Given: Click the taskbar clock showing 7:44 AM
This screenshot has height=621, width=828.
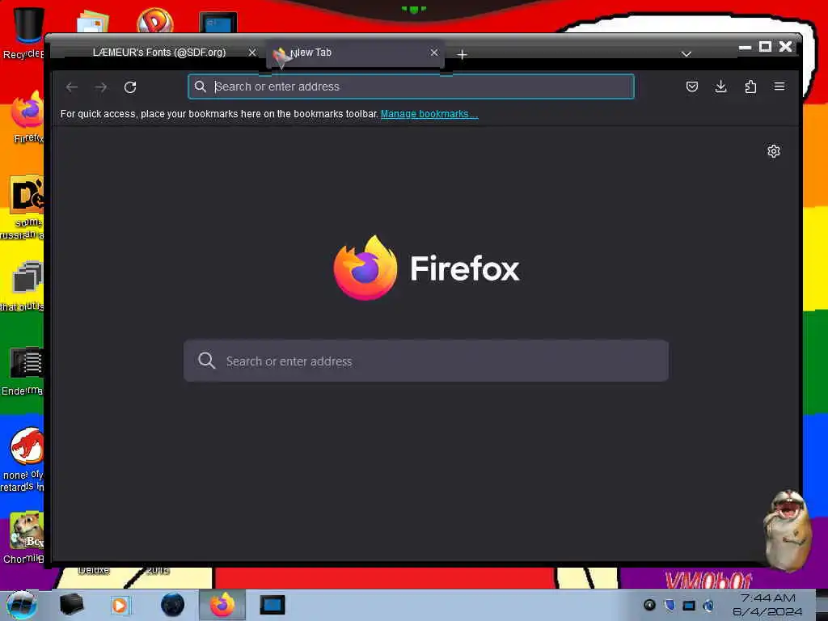Looking at the screenshot, I should 767,605.
